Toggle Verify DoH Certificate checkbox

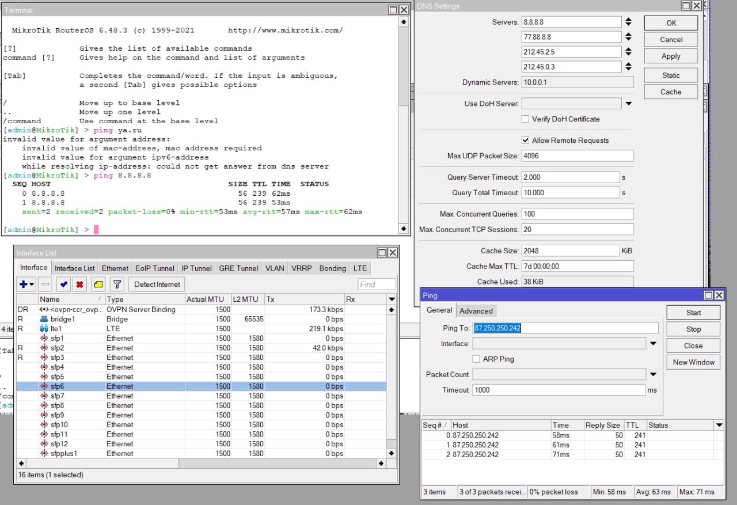tap(525, 119)
